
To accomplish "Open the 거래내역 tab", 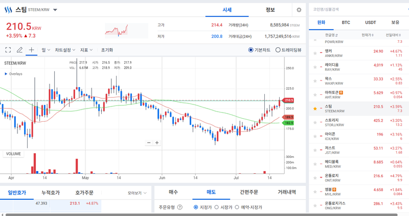I will 287,192.
